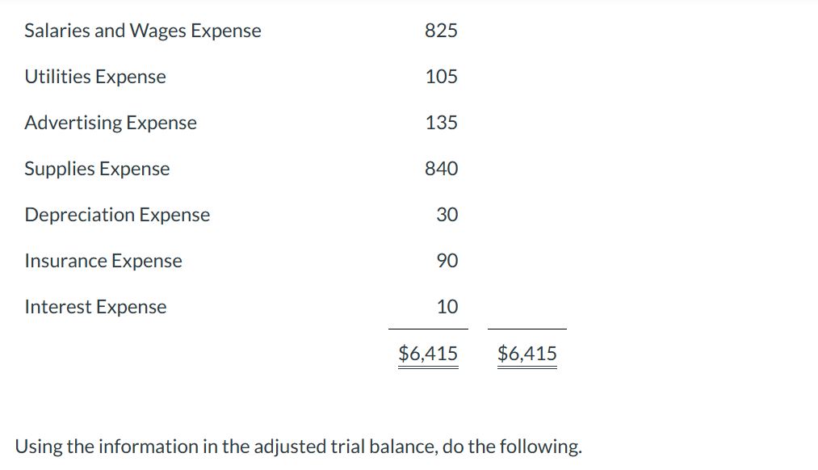Click the right $6,415 credit total
The width and height of the screenshot is (818, 470).
(527, 354)
